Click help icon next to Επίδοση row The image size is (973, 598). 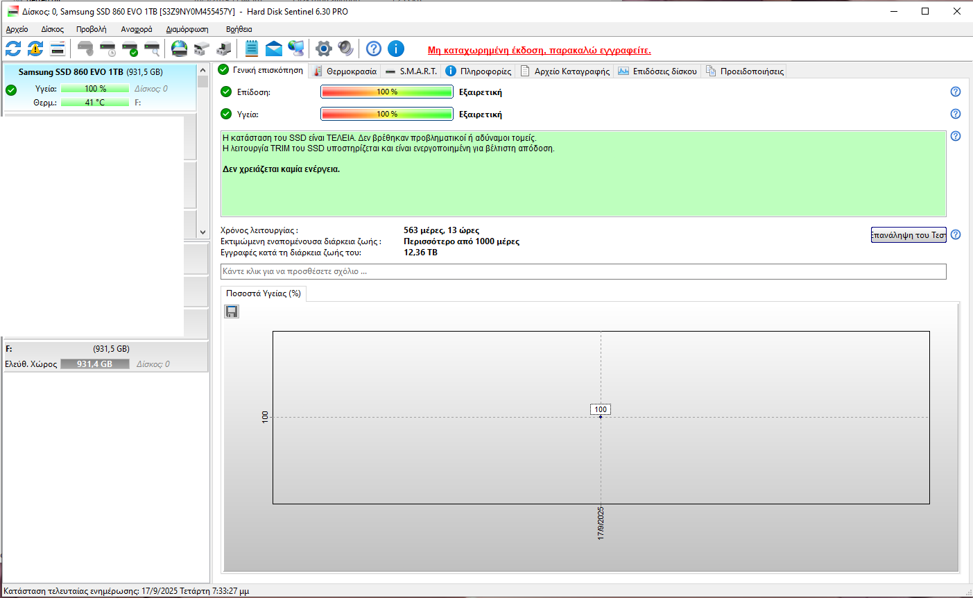coord(956,92)
